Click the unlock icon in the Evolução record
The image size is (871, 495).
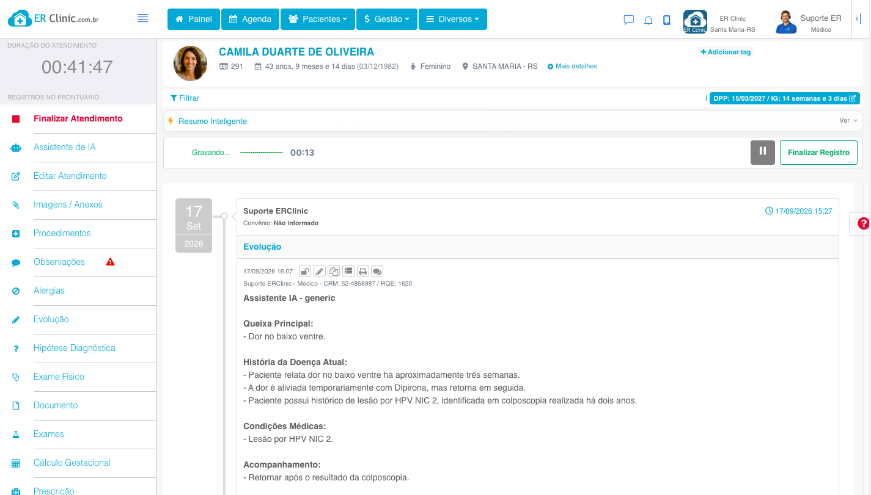coord(304,271)
